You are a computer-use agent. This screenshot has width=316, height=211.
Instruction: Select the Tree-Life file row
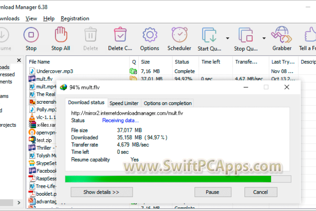[42, 186]
